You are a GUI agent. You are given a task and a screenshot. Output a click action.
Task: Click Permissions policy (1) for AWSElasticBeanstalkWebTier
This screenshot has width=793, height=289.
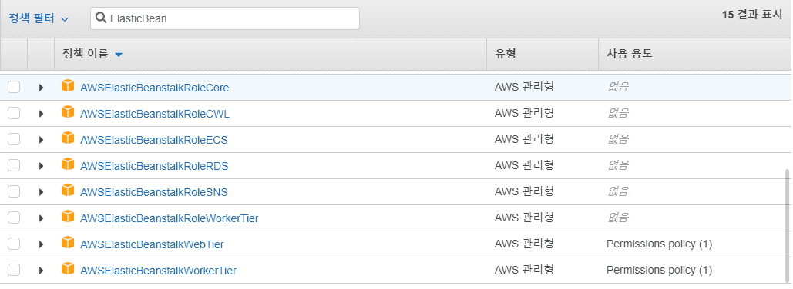coord(659,244)
